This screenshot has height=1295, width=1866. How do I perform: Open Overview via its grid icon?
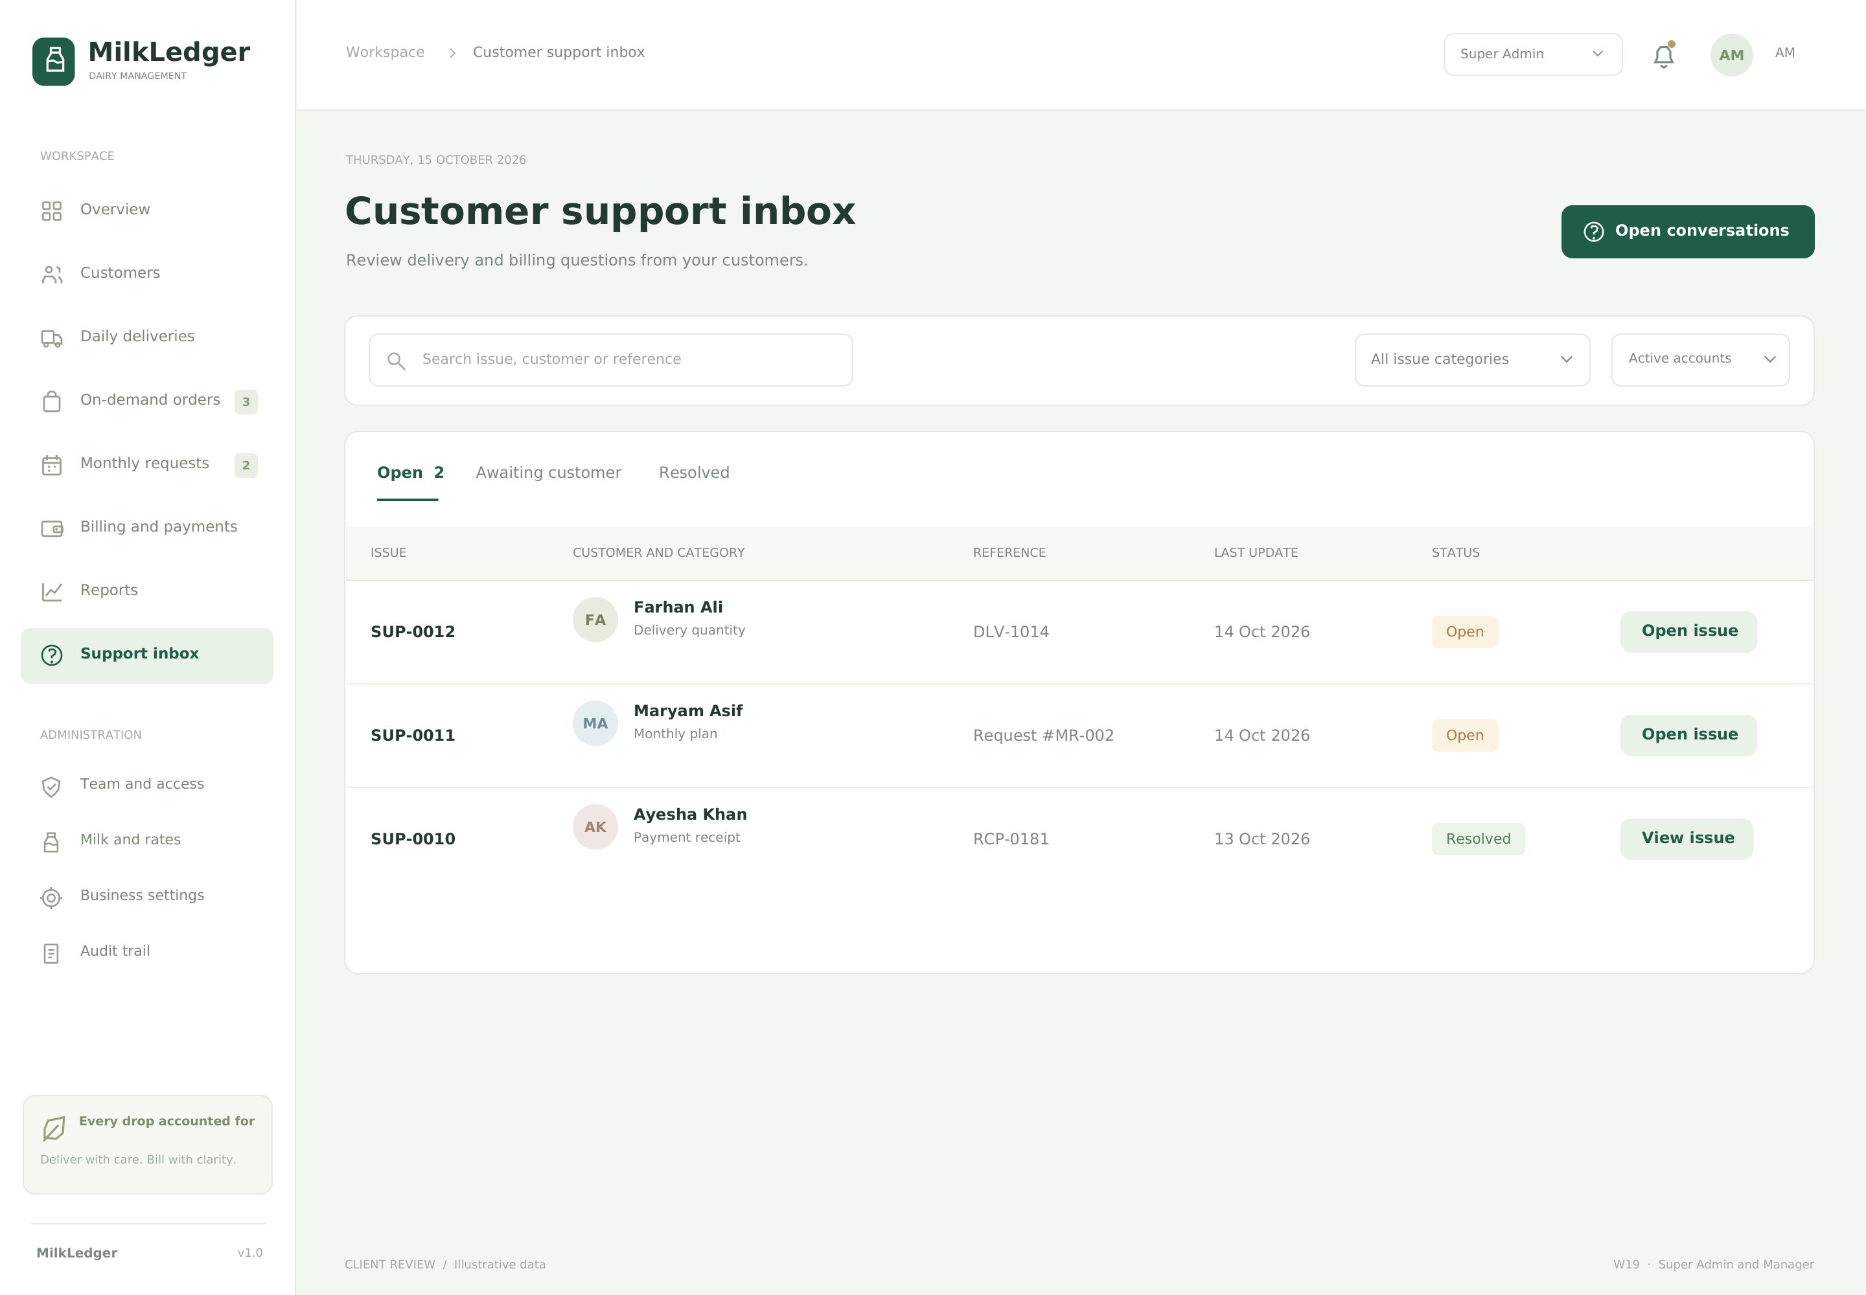click(52, 211)
